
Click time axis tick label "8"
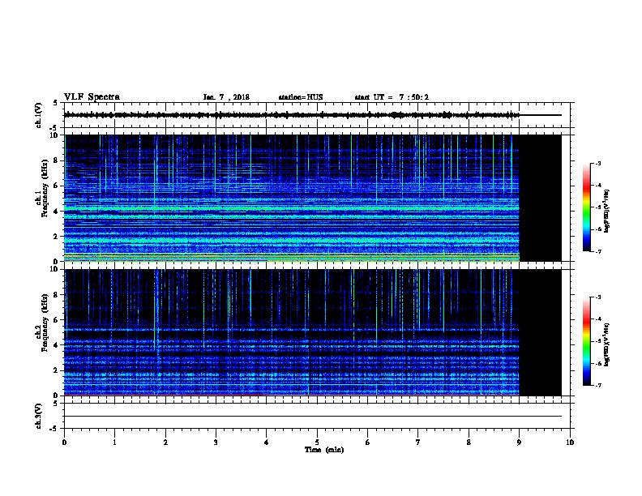point(469,443)
